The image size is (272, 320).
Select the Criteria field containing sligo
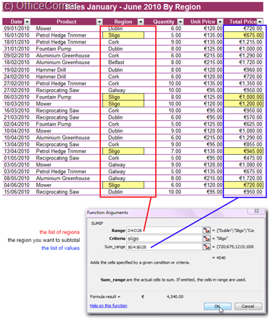coord(164,239)
